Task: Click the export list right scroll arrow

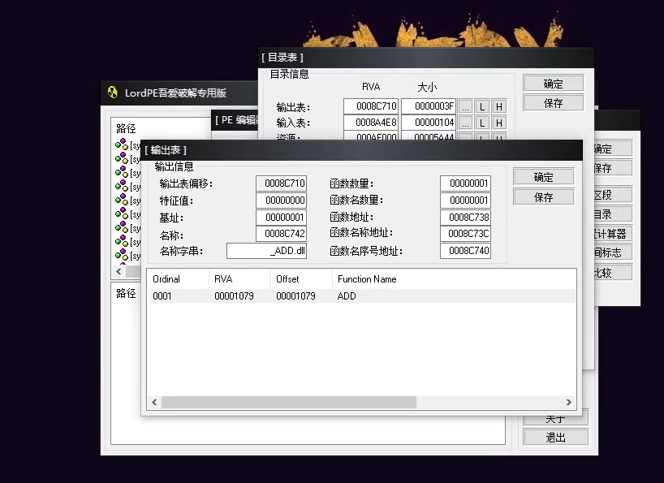Action: pos(569,402)
